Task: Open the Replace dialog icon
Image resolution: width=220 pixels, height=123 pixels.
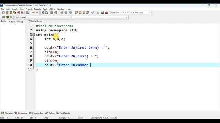Action: (x=47, y=13)
